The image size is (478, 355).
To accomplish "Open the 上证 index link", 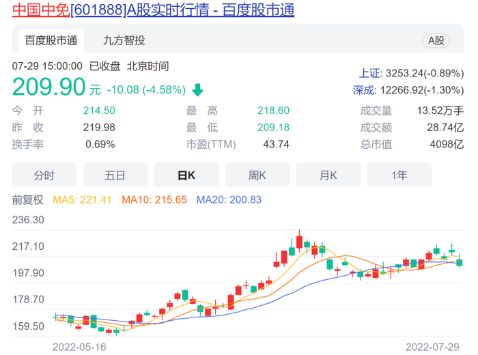I will click(x=369, y=74).
